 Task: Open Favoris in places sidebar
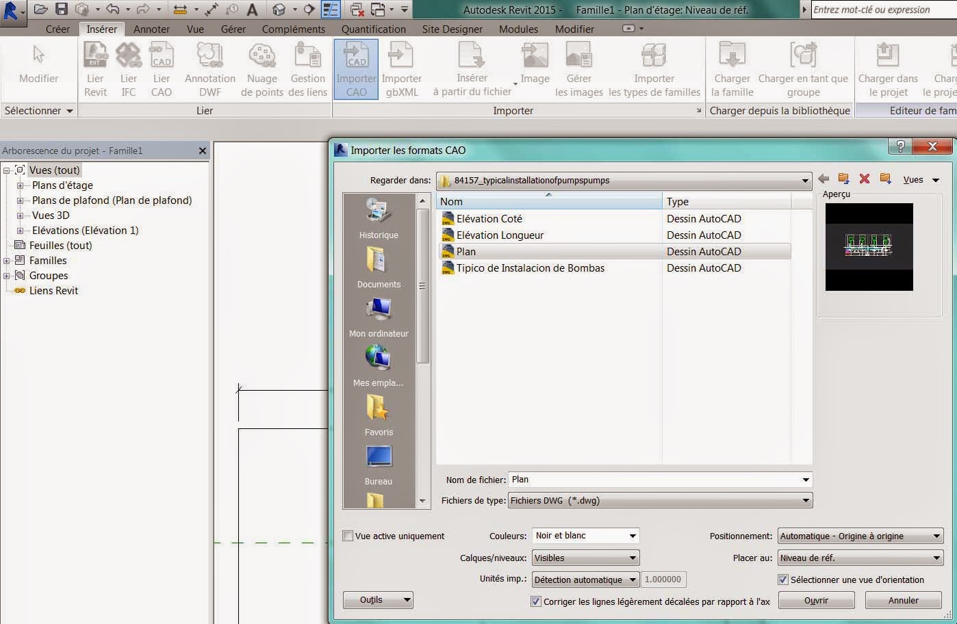tap(379, 416)
